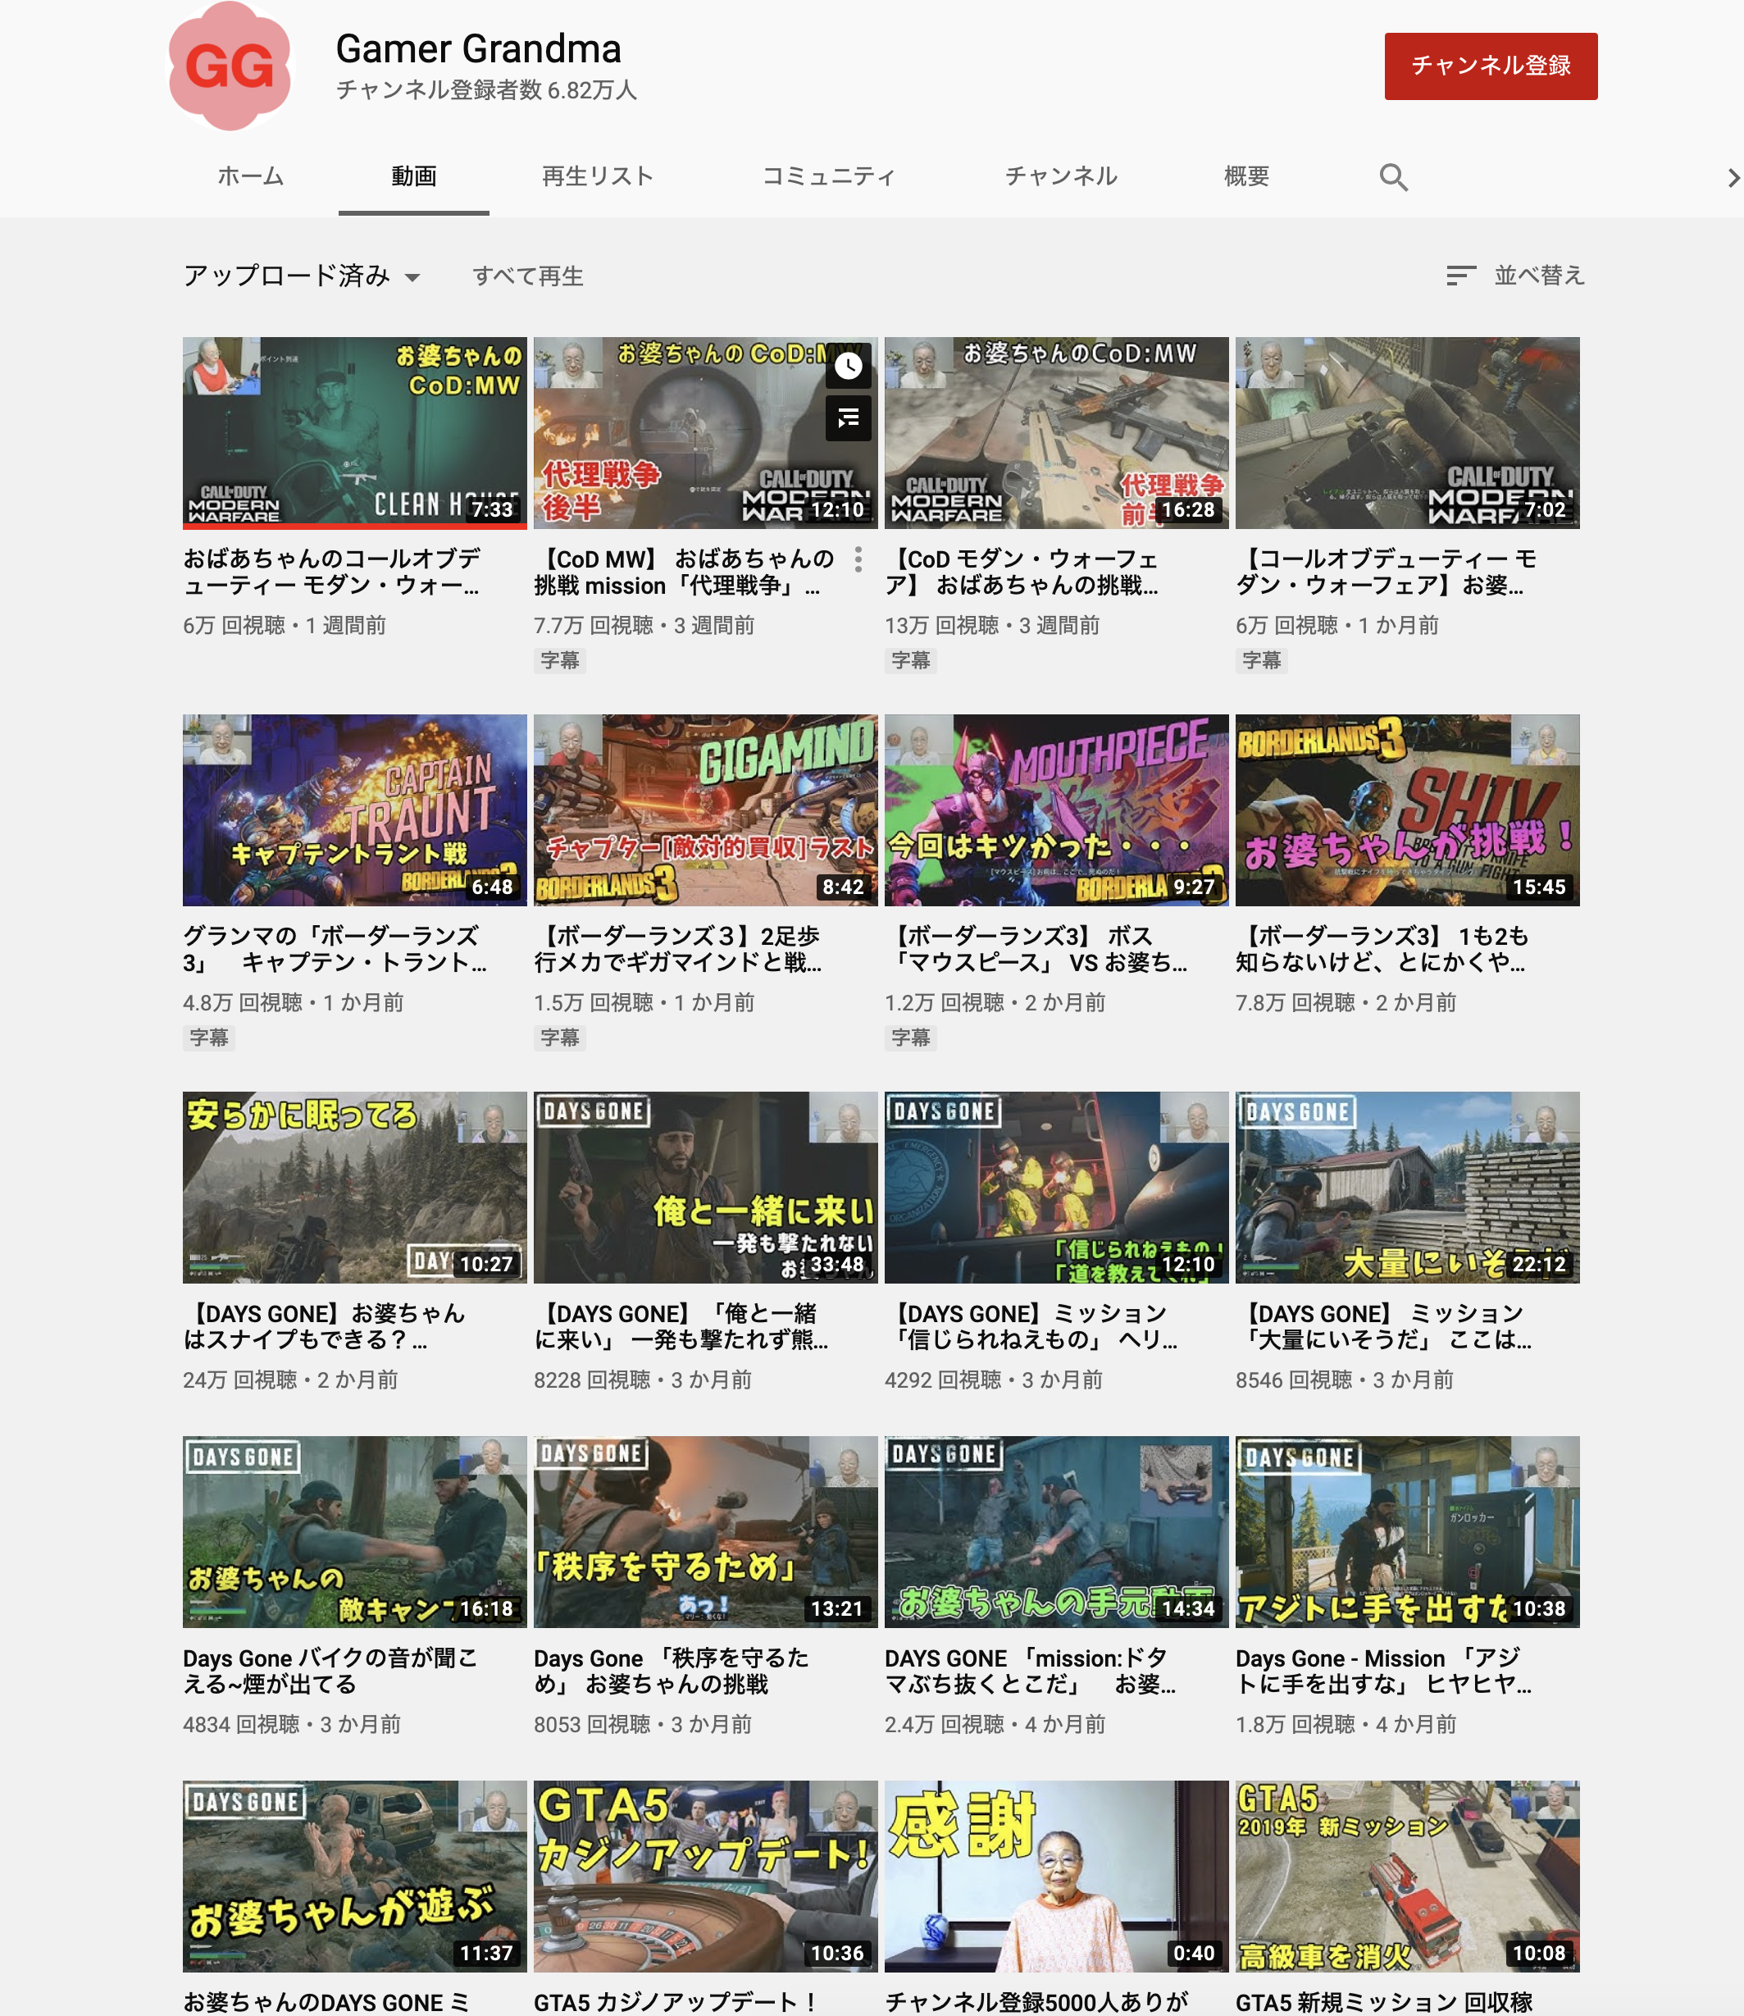Screen dimensions: 1744x2016
Task: Open the お婆ちゃんの手元 14:34 thumbnail
Action: 1056,1531
